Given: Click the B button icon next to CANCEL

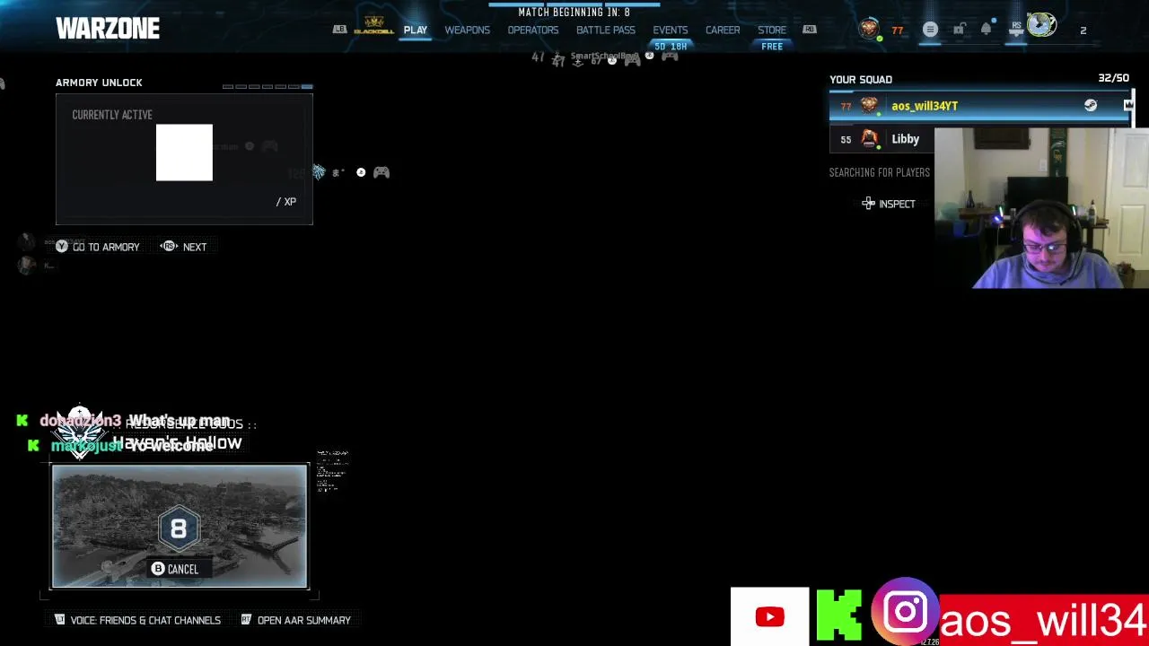Looking at the screenshot, I should pos(158,569).
